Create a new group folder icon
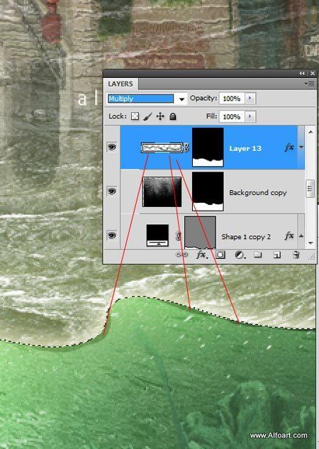The height and width of the screenshot is (449, 319). [x=258, y=254]
